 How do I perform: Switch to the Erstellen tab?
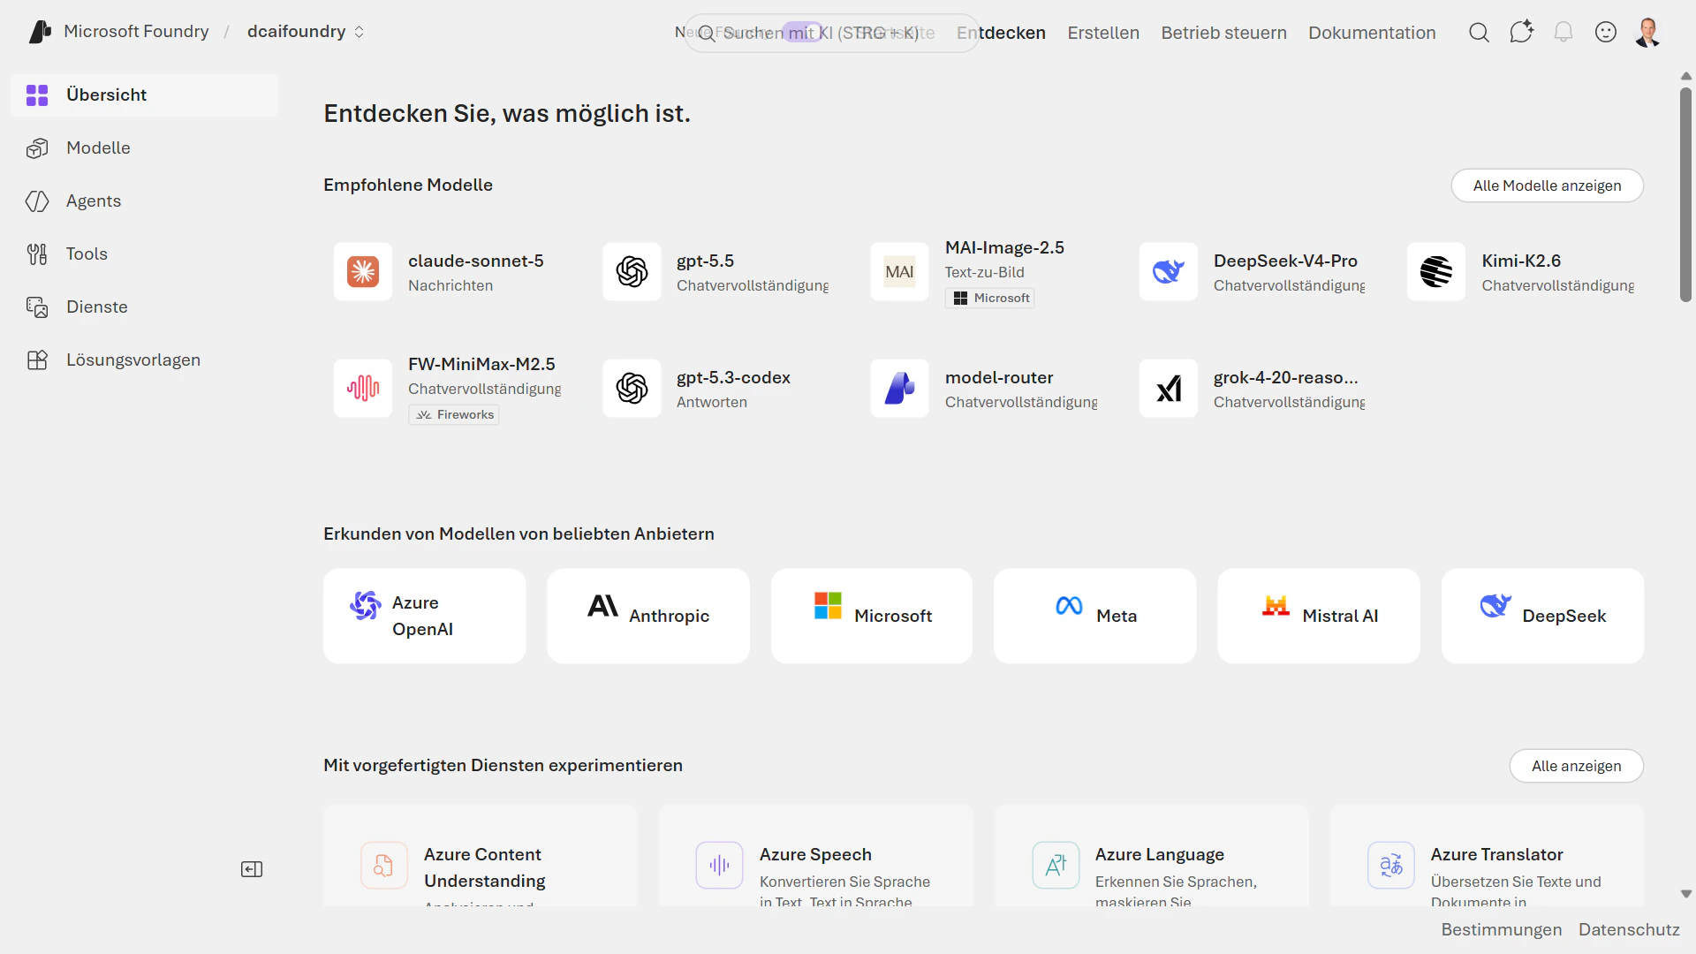(x=1103, y=33)
